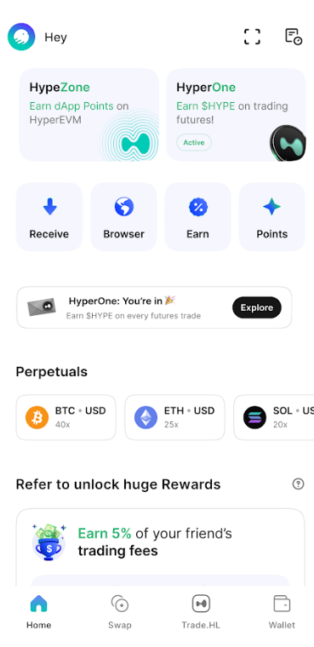This screenshot has width=314, height=647.
Task: Tap the profile avatar logo
Action: pyautogui.click(x=21, y=37)
